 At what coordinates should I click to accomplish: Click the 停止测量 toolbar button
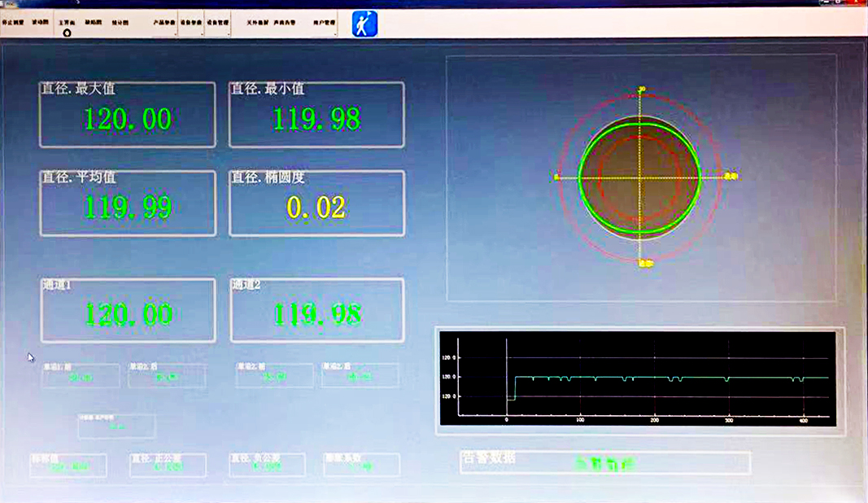13,24
